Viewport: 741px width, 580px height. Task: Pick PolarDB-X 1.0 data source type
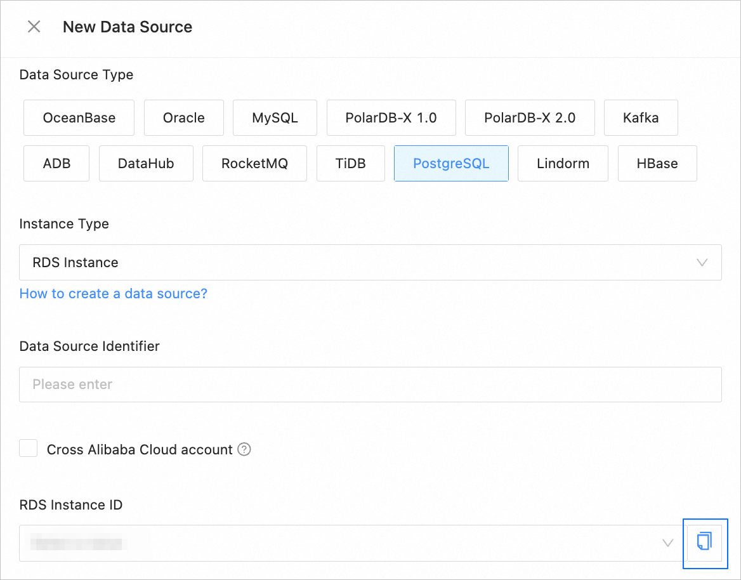click(391, 117)
